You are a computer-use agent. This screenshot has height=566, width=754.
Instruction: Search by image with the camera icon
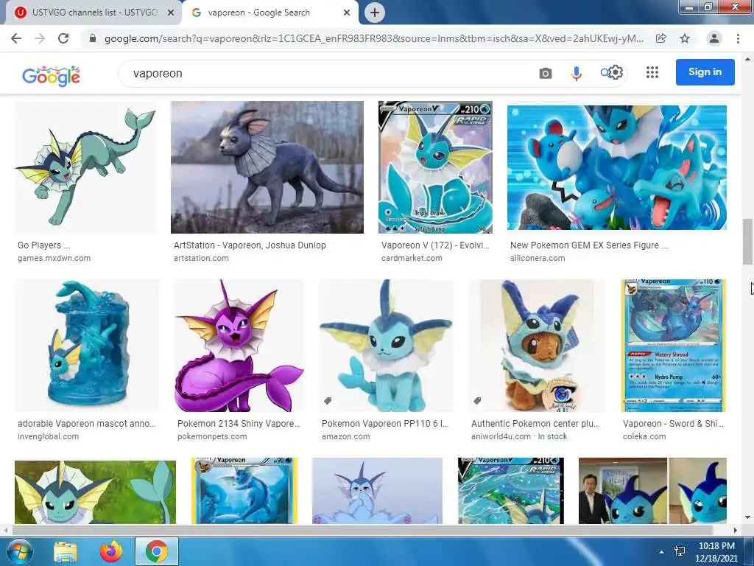tap(546, 73)
